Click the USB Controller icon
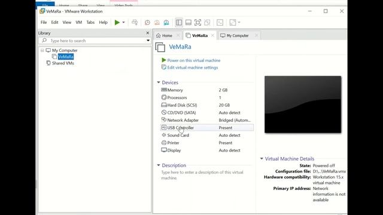Viewport: 383px width, 215px height. [164, 127]
